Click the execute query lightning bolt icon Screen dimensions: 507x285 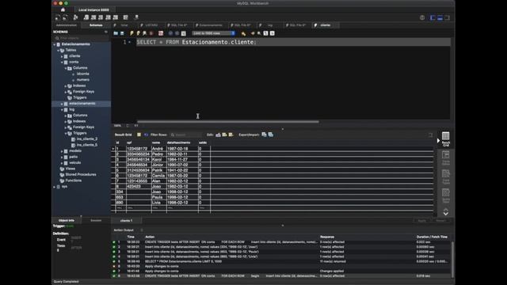click(x=132, y=33)
